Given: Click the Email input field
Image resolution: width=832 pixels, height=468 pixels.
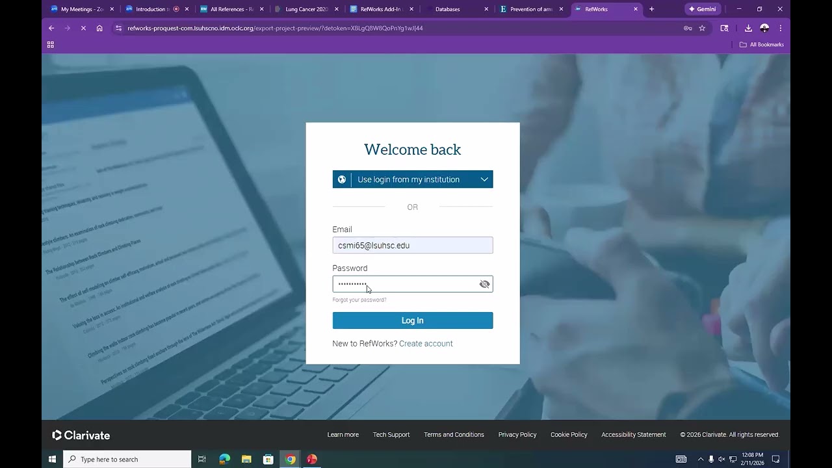Looking at the screenshot, I should coord(413,245).
